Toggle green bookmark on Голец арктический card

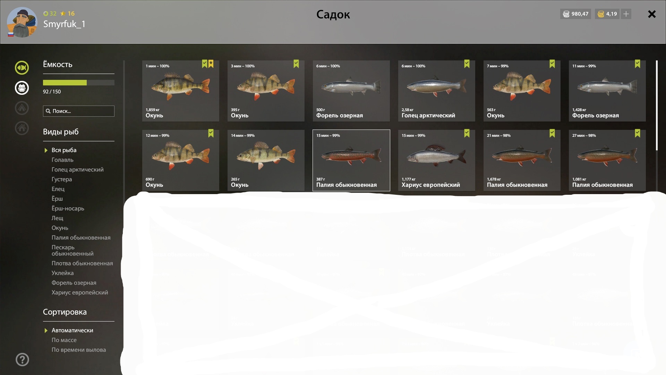(467, 64)
